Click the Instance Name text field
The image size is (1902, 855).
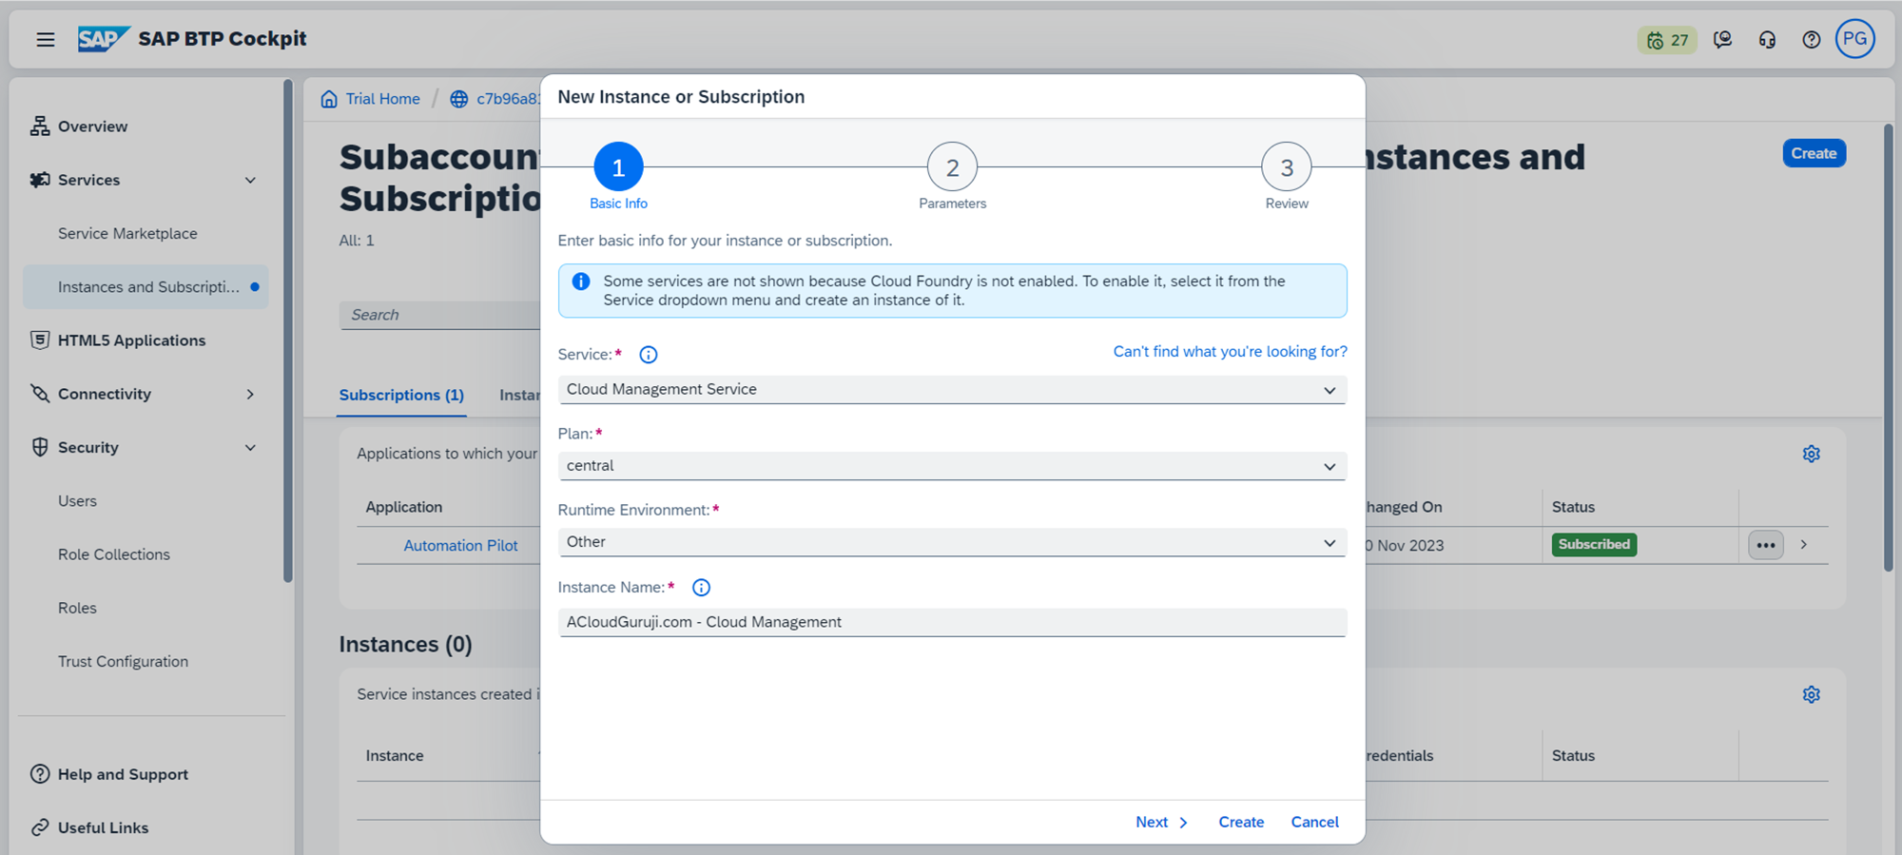click(951, 622)
